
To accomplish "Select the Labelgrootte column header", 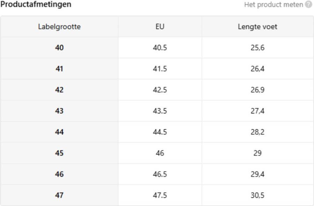I will coord(59,27).
